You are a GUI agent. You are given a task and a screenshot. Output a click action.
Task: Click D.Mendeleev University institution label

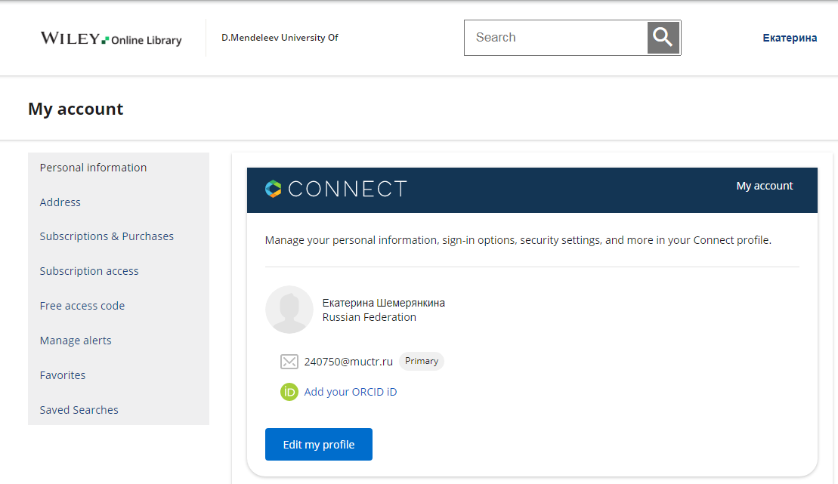tap(280, 38)
